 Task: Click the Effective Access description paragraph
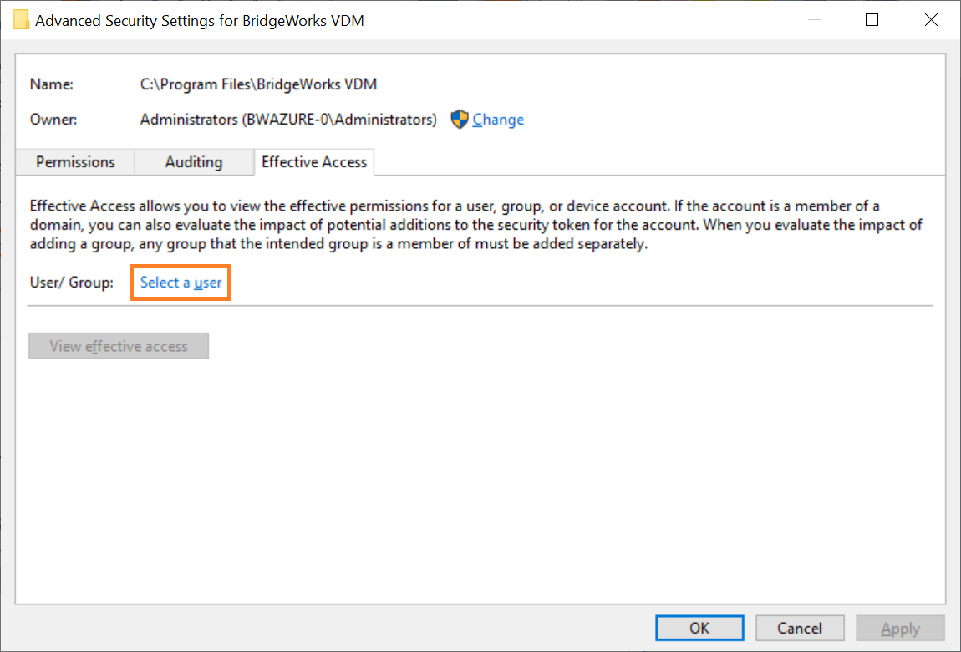[476, 225]
